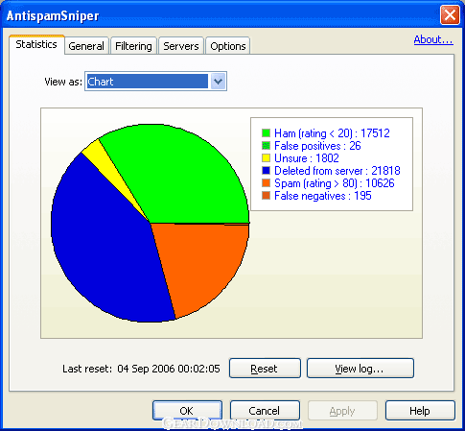Click the Cancel button

click(265, 410)
